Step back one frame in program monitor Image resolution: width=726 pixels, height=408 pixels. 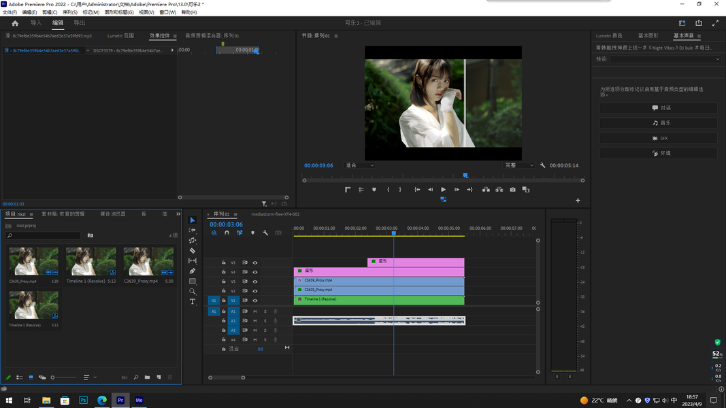[x=430, y=190]
